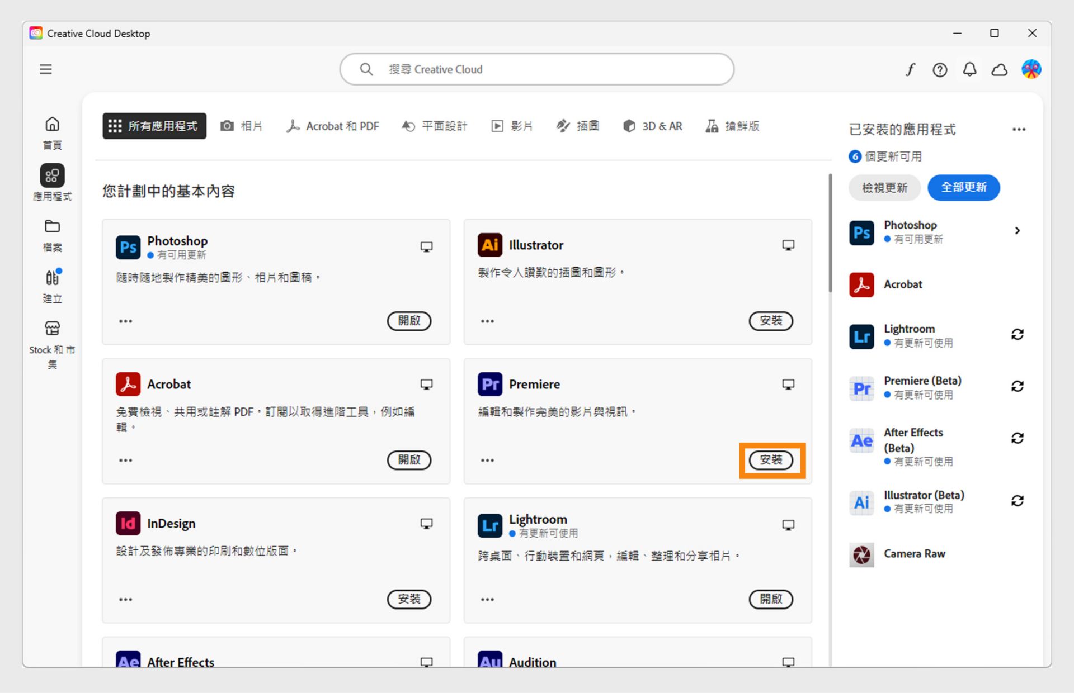1074x693 pixels.
Task: Open the help question mark icon
Action: coord(940,69)
